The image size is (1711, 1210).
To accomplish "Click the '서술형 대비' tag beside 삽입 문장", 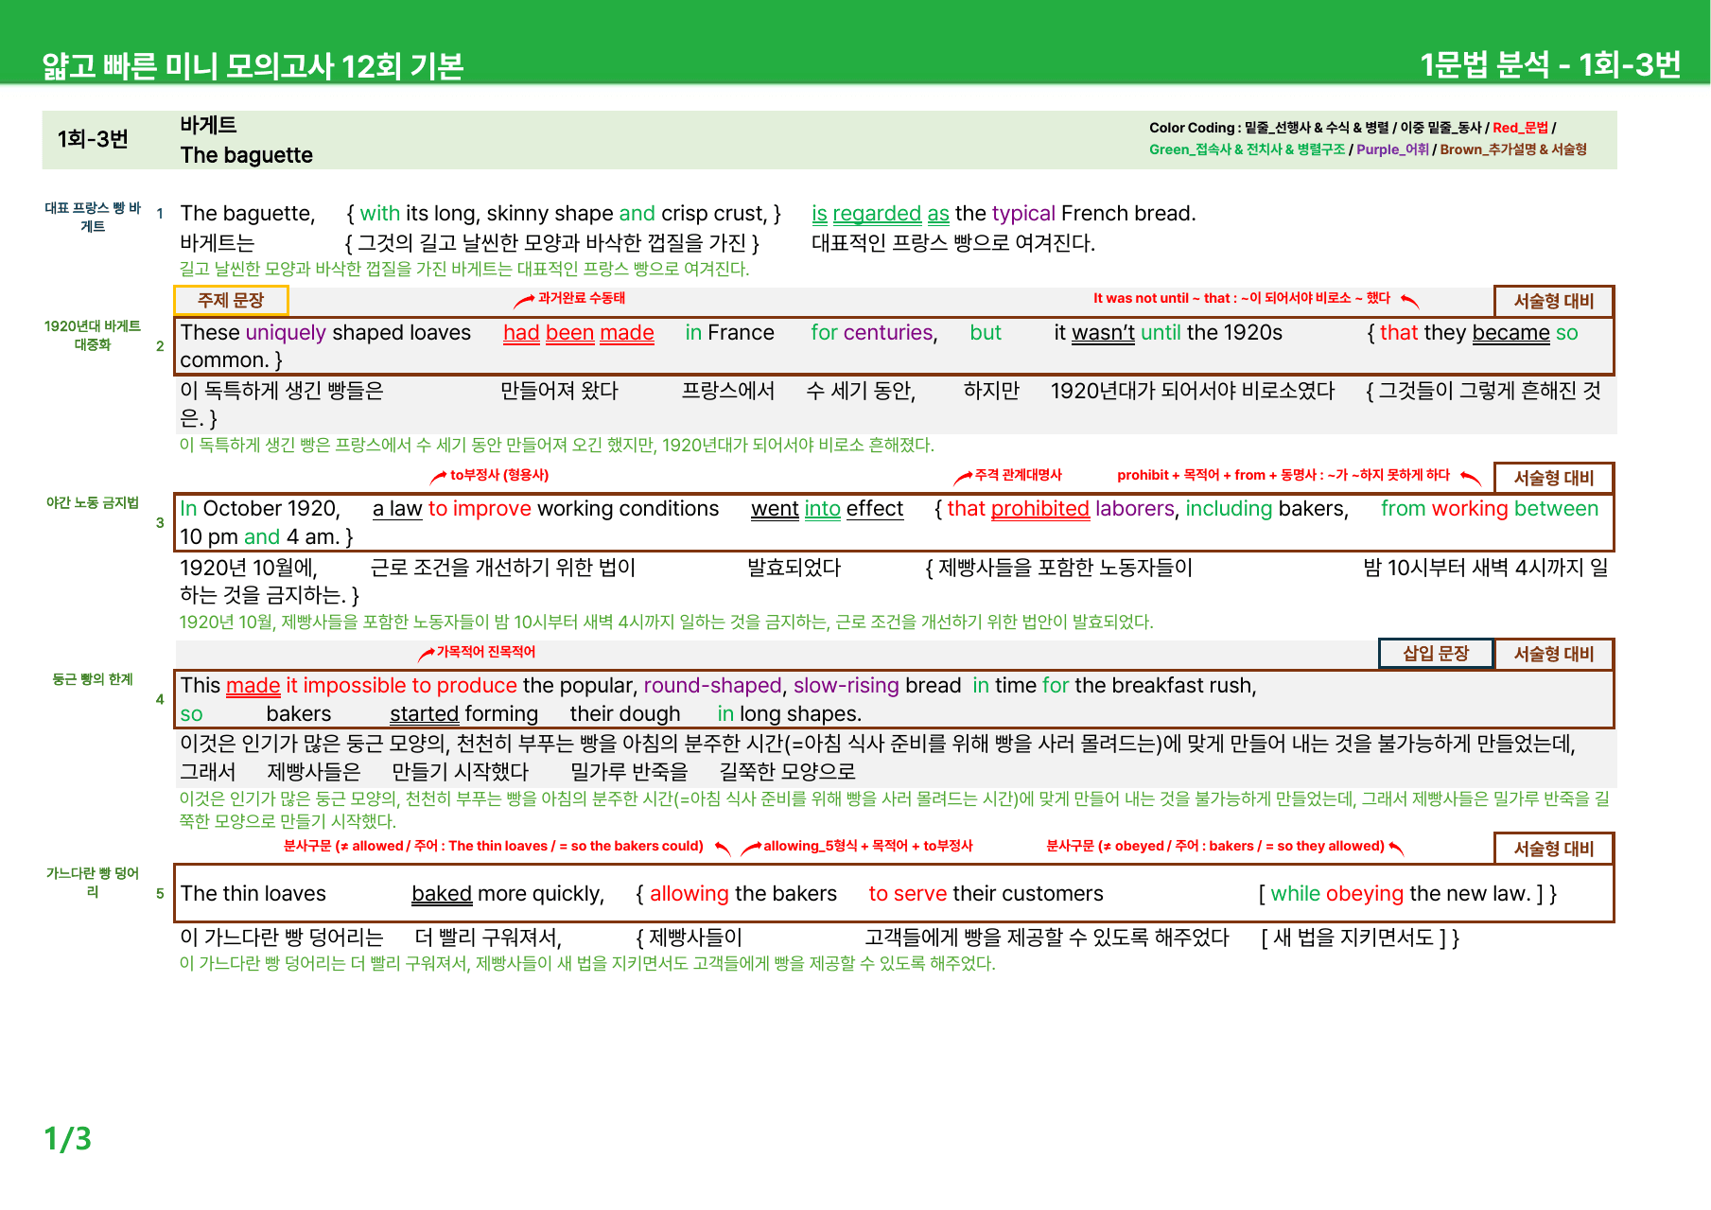I will point(1554,654).
